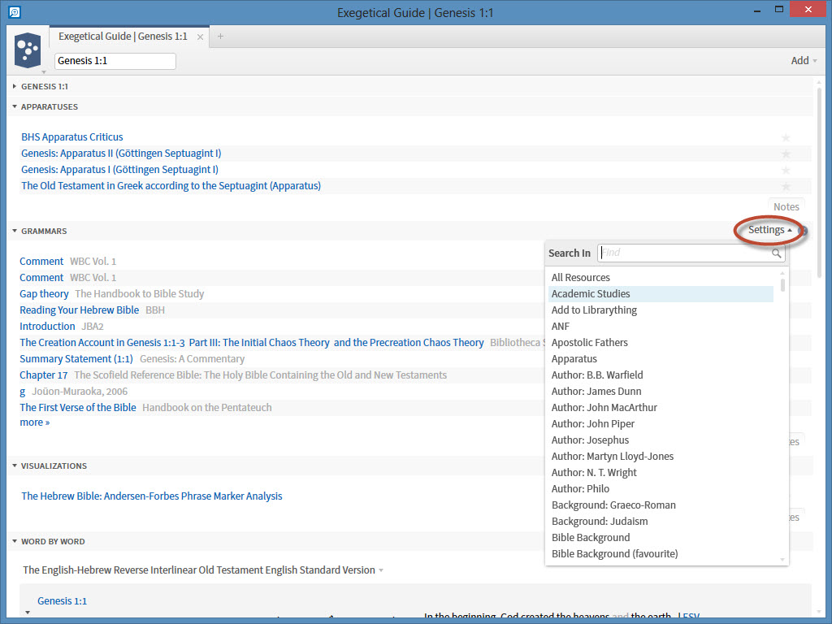Open the first Comment WBC Vol. 1 link
The height and width of the screenshot is (624, 832).
click(x=41, y=262)
